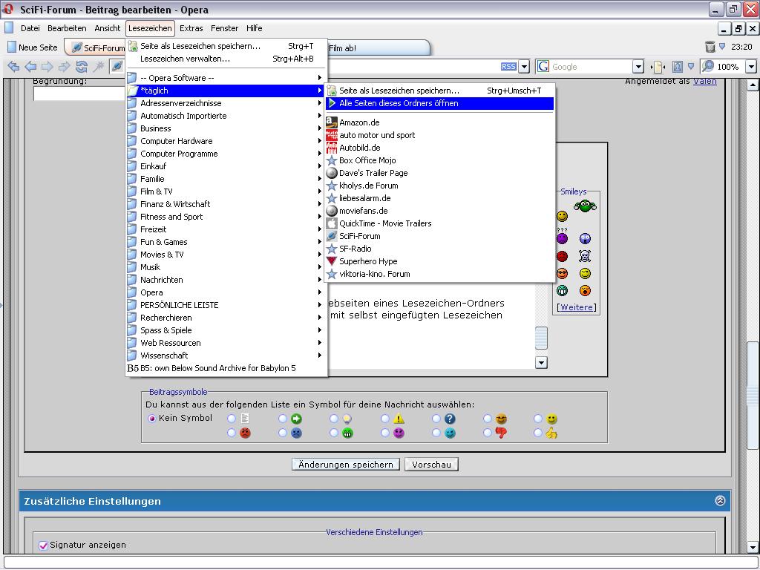The image size is (760, 570).
Task: Choose Alle Seiten dieses Ordners öffnen
Action: (399, 104)
